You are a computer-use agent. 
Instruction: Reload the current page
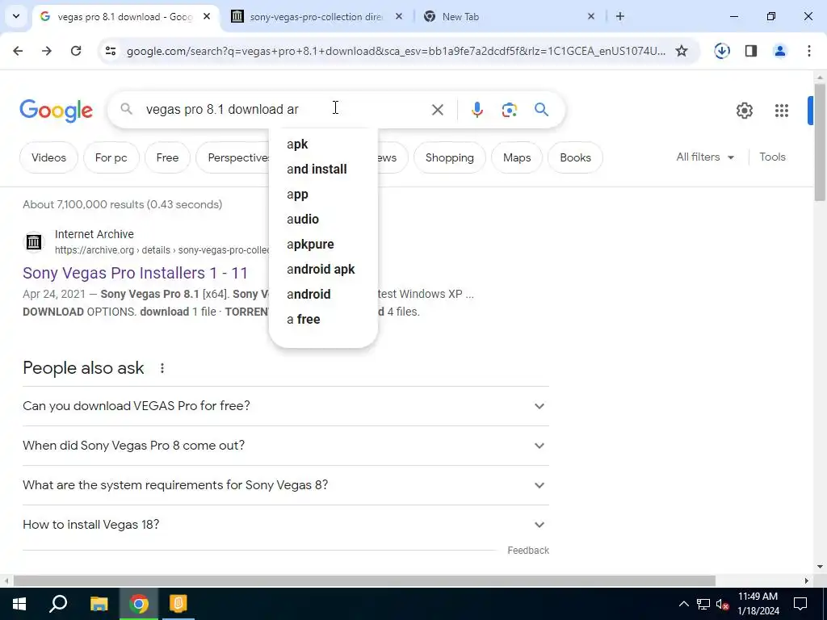click(76, 51)
